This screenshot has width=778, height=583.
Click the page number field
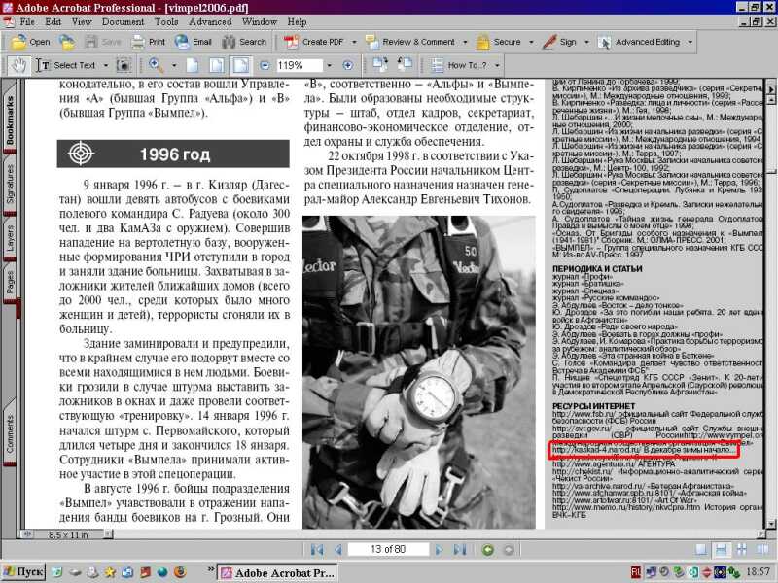[x=389, y=550]
